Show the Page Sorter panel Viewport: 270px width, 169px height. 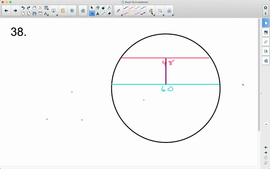point(266,23)
